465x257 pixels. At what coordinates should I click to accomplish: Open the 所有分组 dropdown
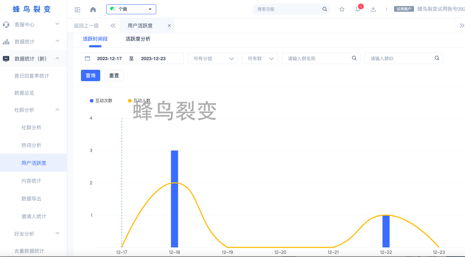[x=213, y=58]
